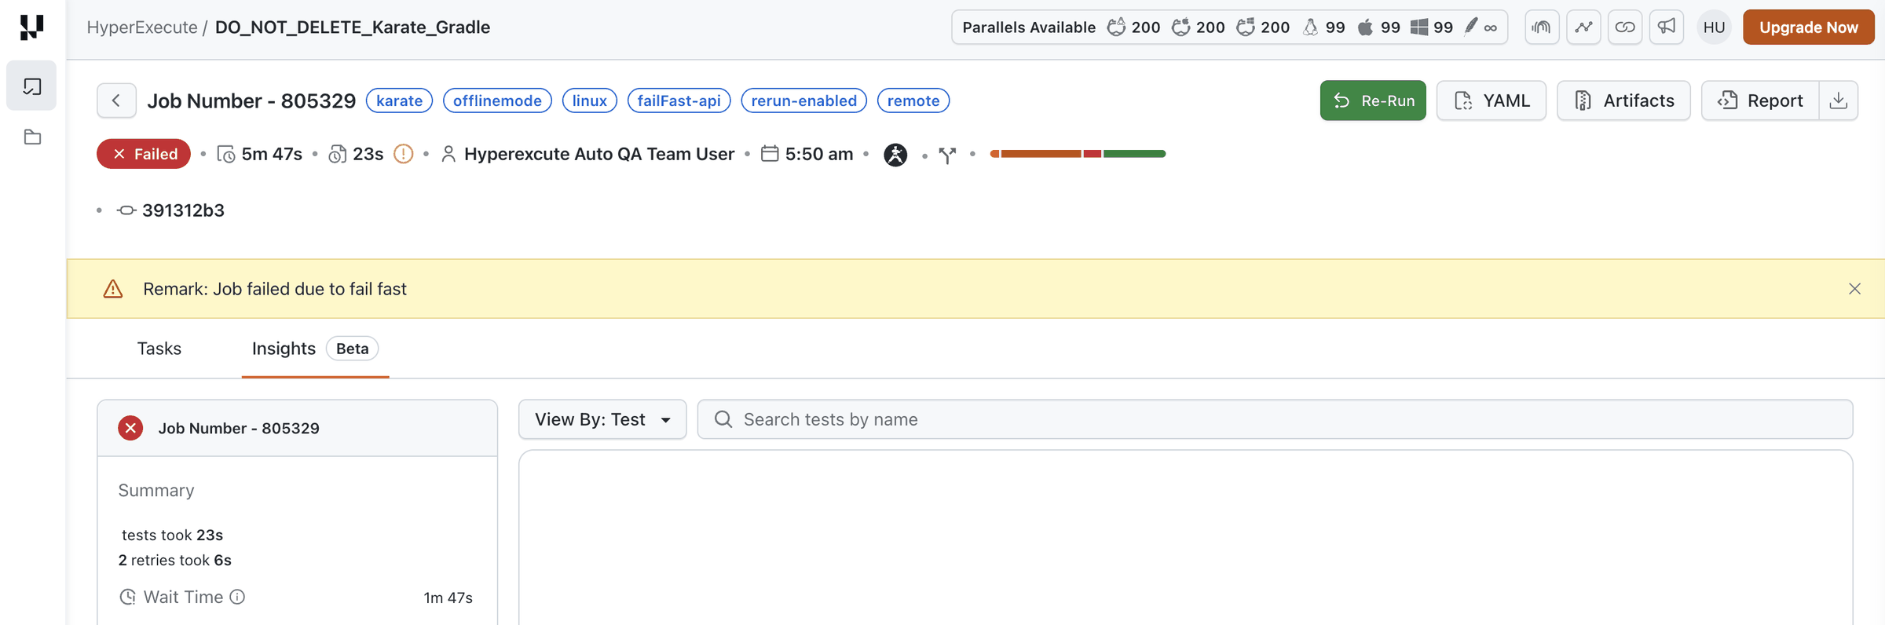Click the Upgrade Now button
Image resolution: width=1885 pixels, height=625 pixels.
click(1809, 27)
